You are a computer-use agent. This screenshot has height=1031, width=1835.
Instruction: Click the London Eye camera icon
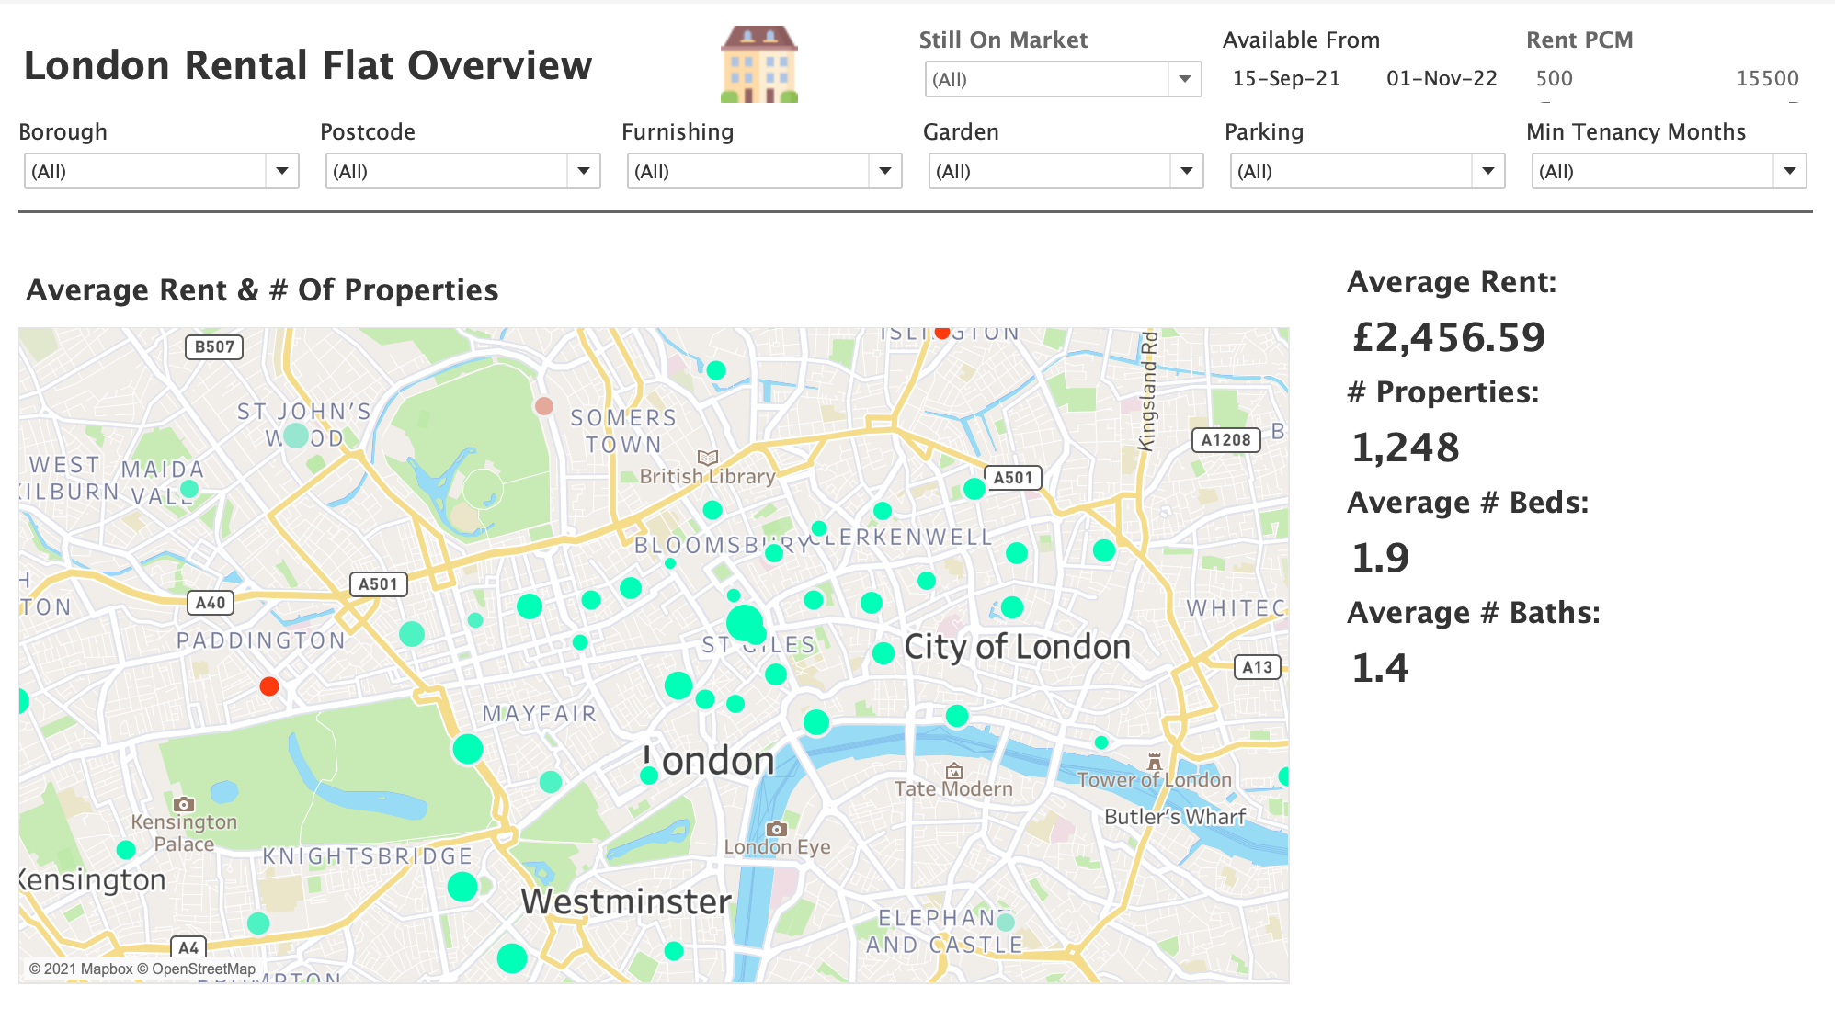777,828
